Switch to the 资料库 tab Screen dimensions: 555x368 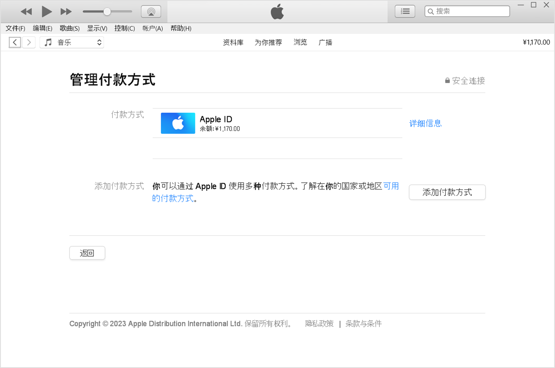tap(233, 42)
